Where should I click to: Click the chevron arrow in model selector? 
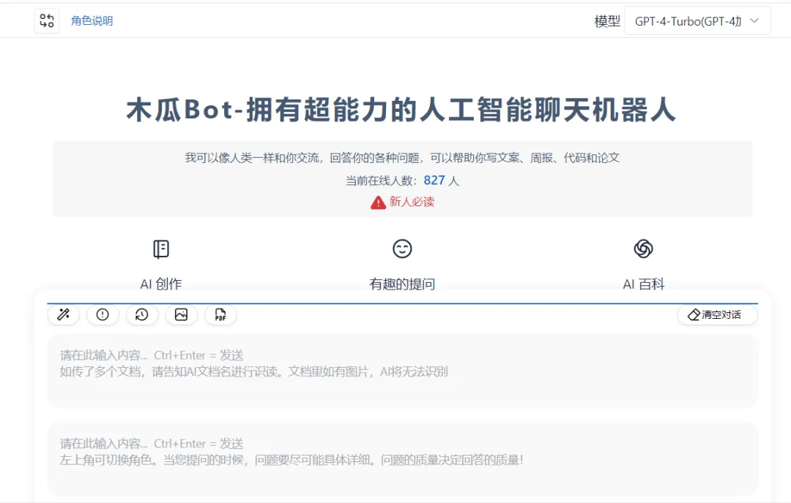754,21
